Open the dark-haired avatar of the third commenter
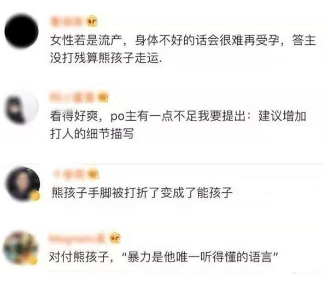Screen dimensions: 328x285 [x=23, y=184]
